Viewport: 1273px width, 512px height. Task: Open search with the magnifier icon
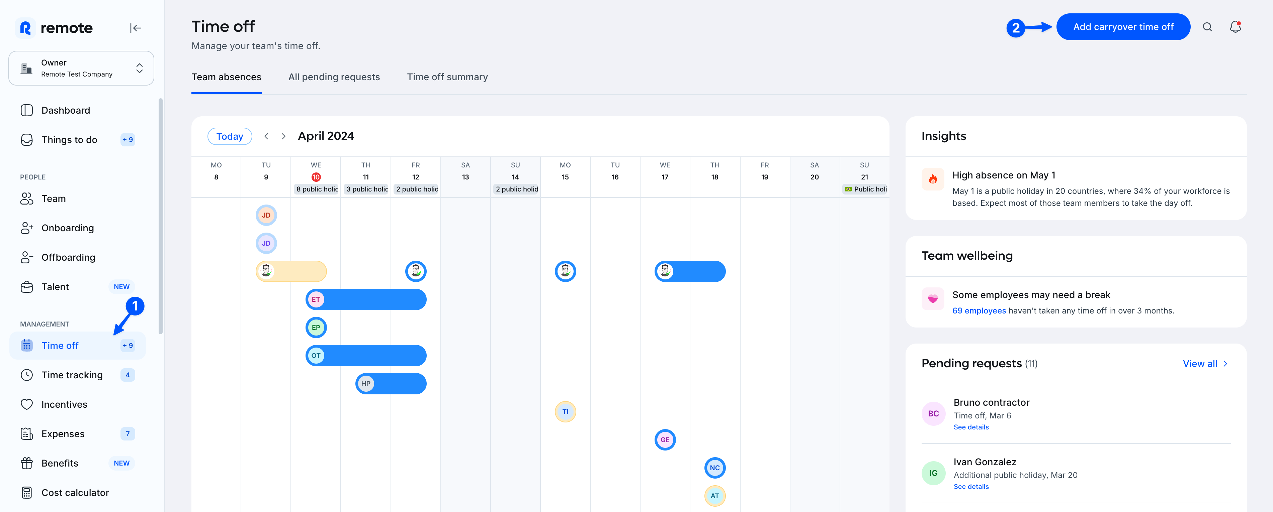click(1207, 27)
